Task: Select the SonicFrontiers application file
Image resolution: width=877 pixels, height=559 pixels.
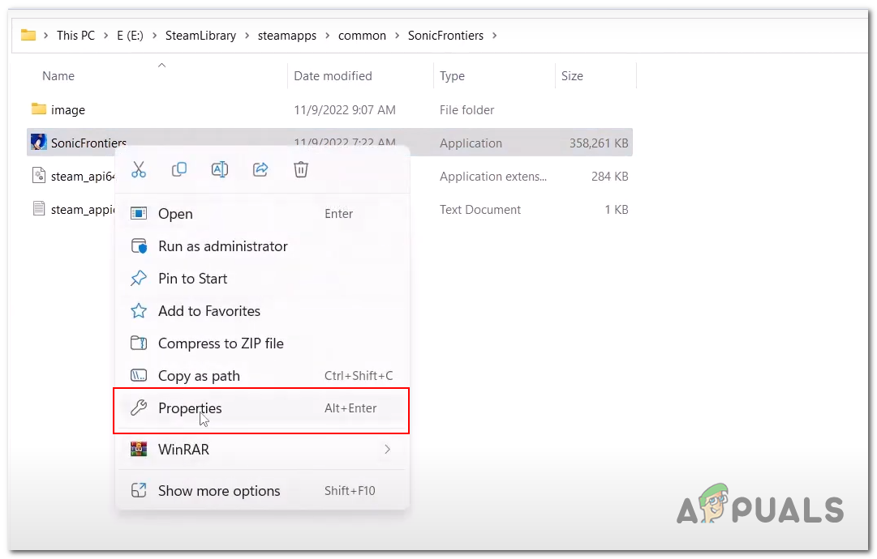Action: click(329, 143)
